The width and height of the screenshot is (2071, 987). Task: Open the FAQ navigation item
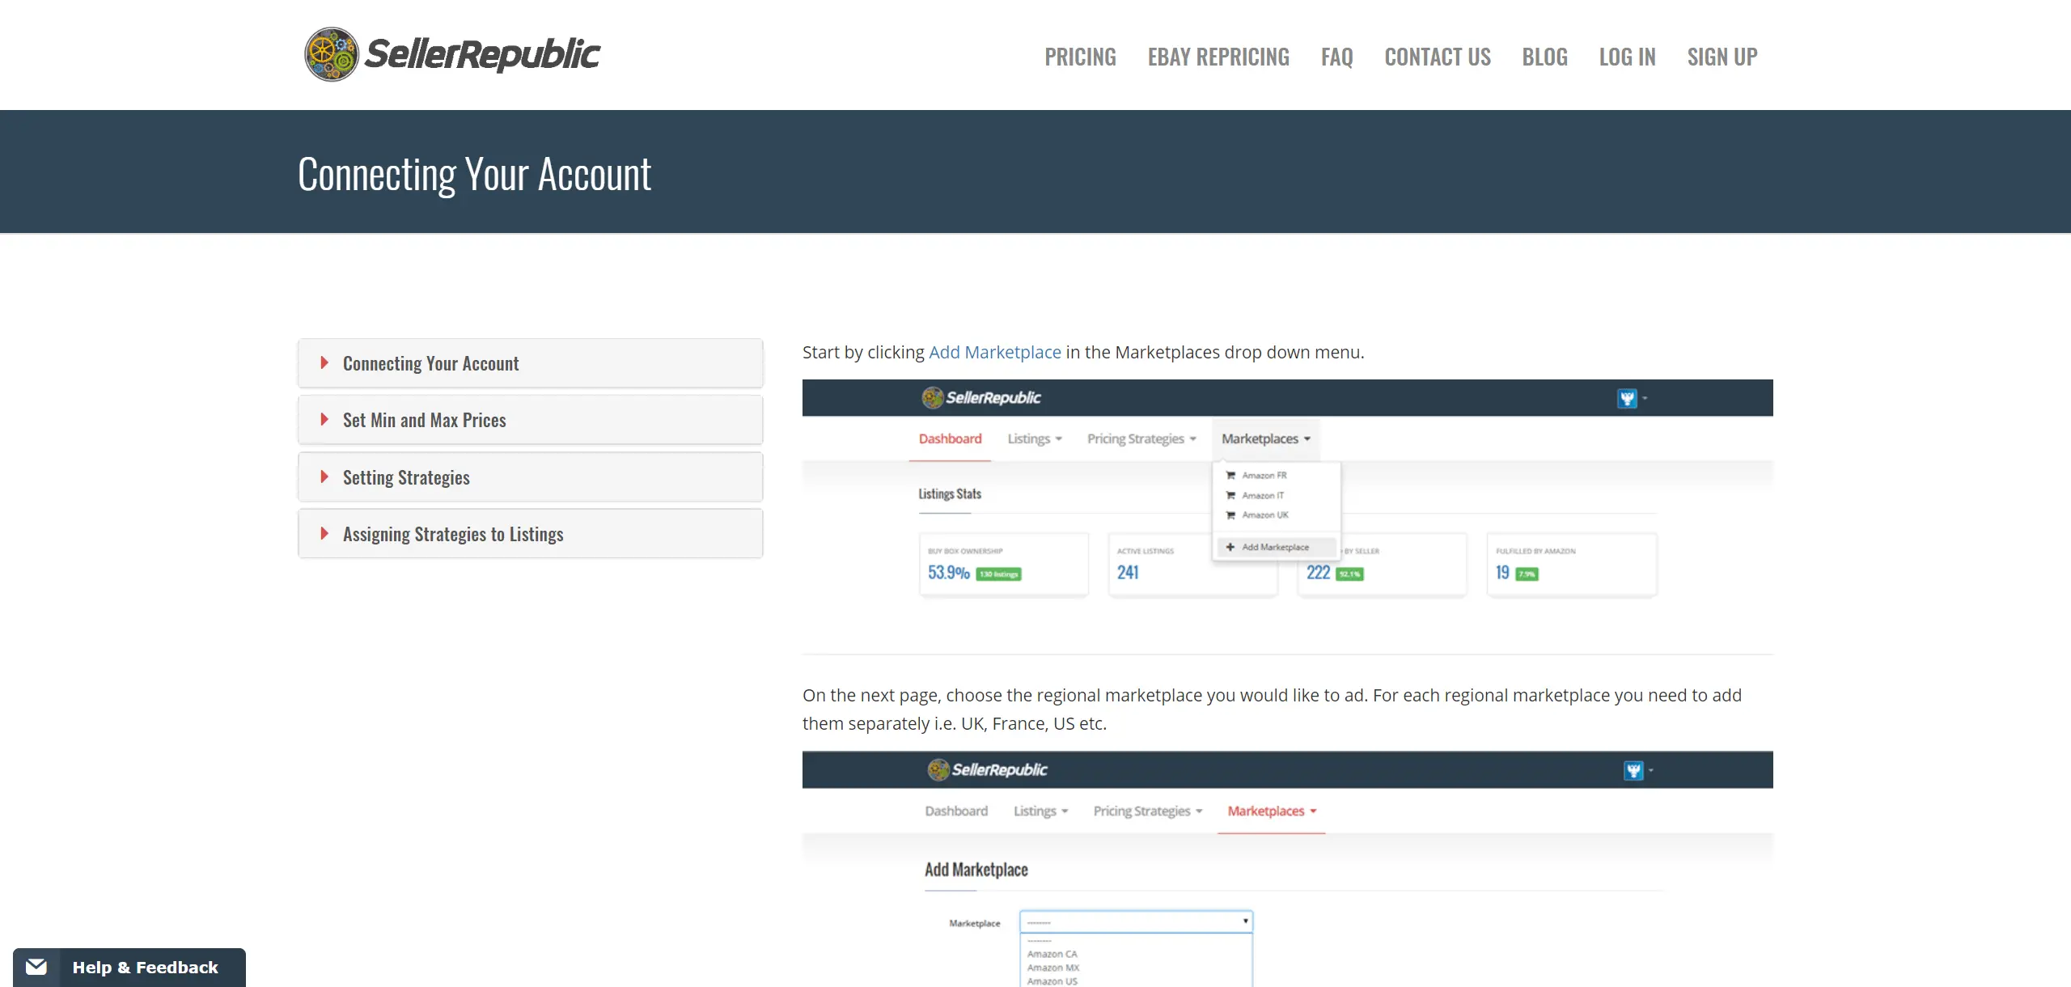coord(1336,57)
